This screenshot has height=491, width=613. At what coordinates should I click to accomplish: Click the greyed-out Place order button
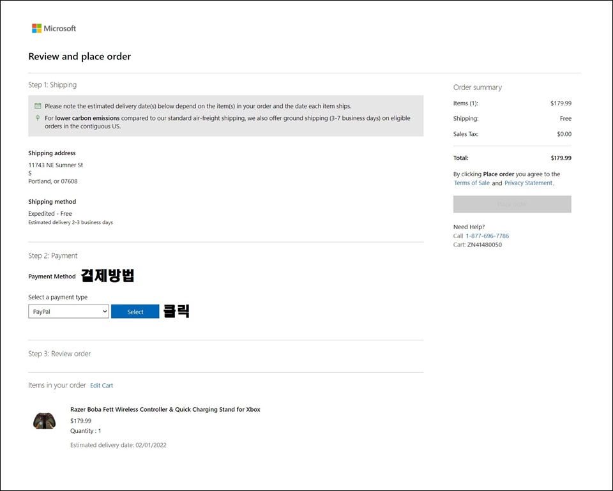coord(512,204)
